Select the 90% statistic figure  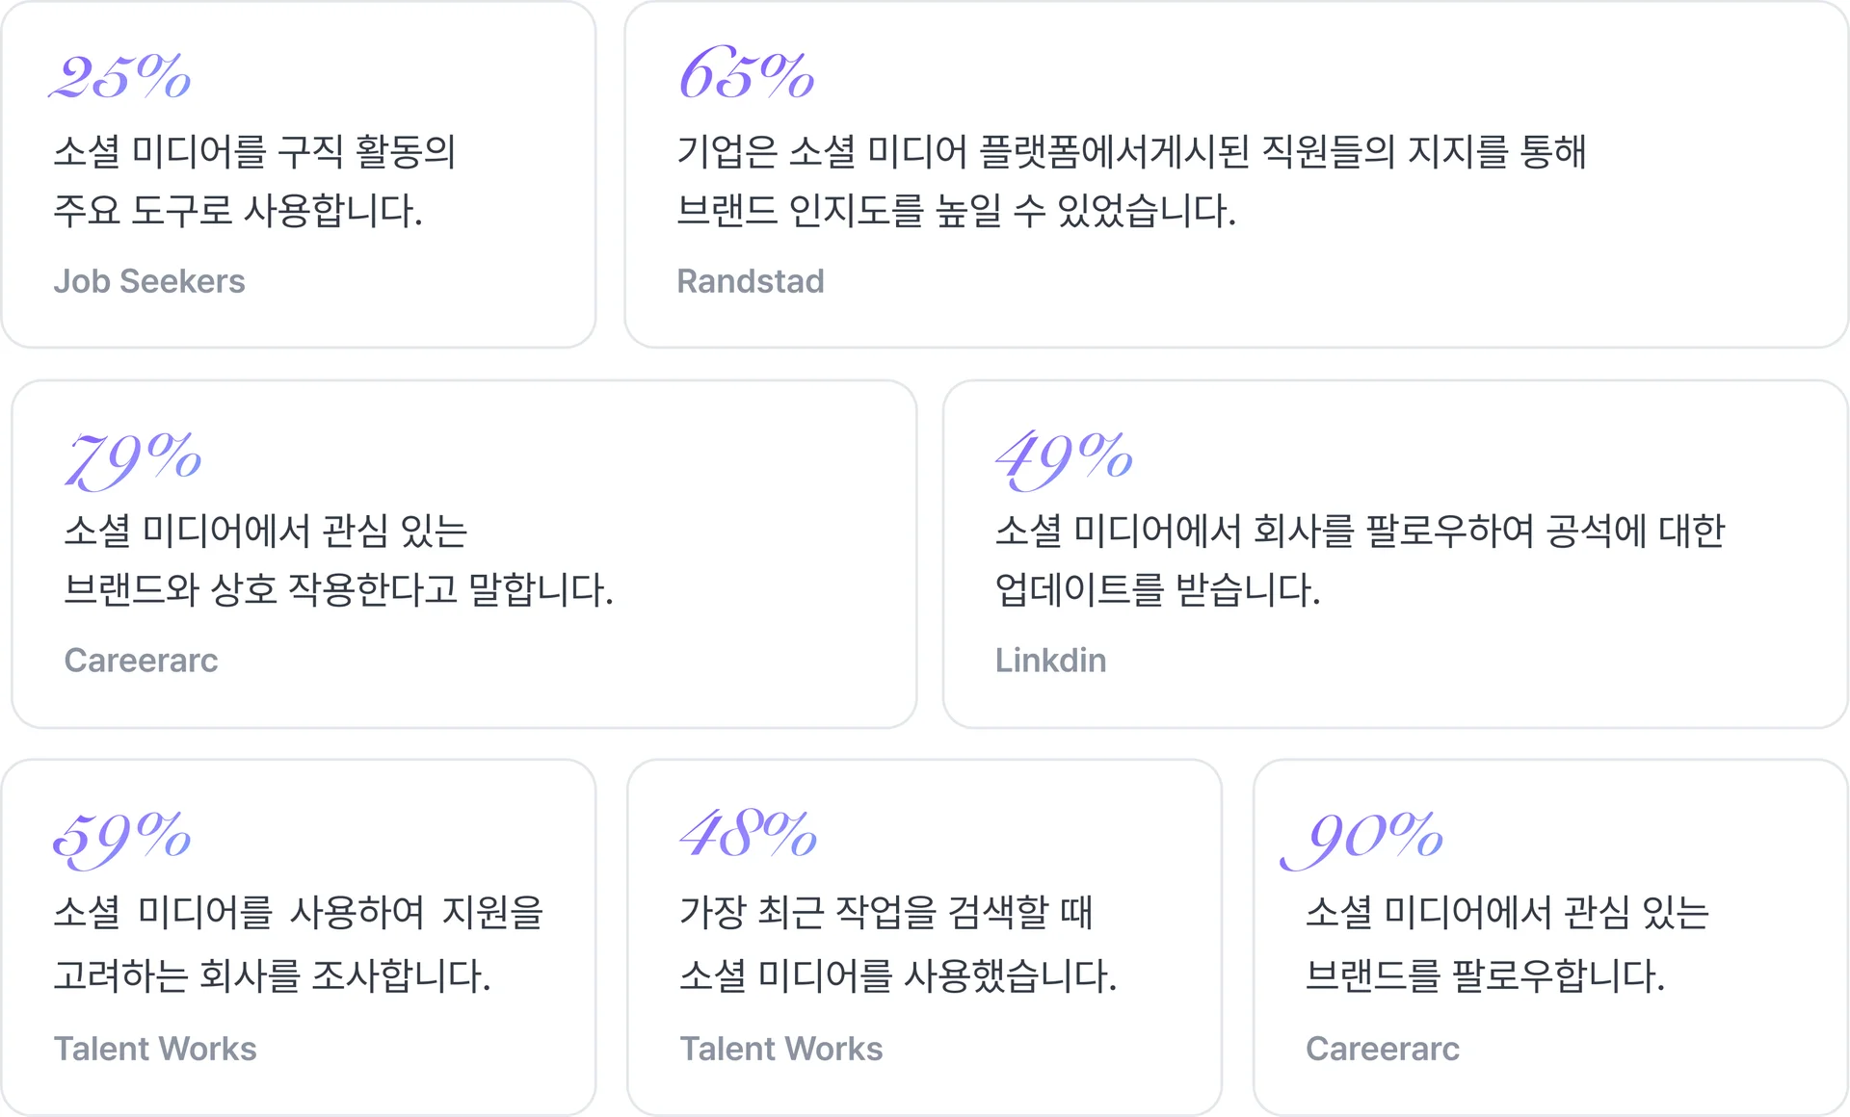[1362, 837]
